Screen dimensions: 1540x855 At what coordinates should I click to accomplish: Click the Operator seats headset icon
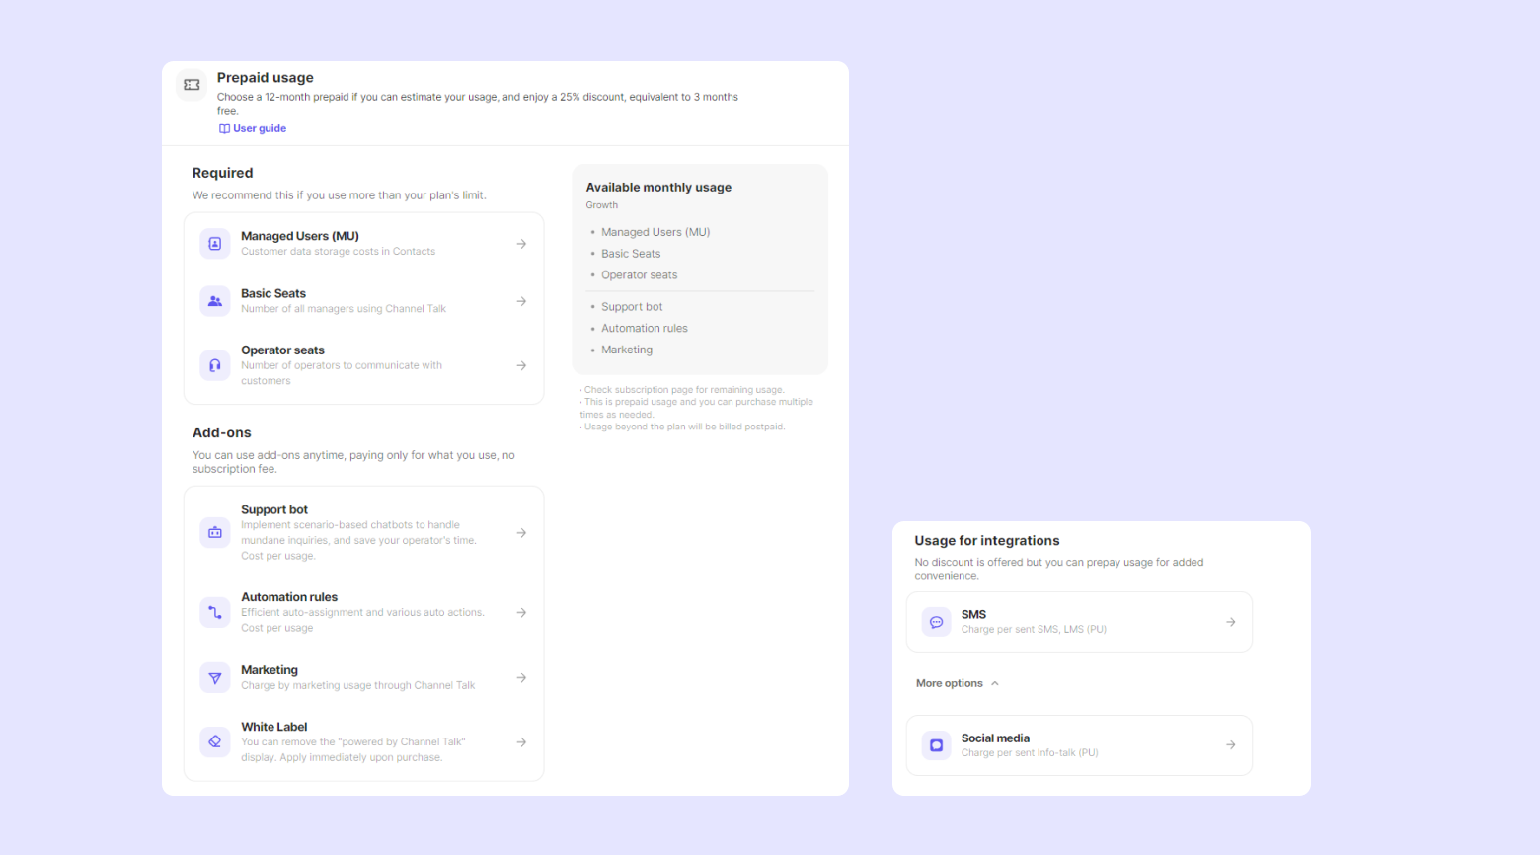coord(214,365)
